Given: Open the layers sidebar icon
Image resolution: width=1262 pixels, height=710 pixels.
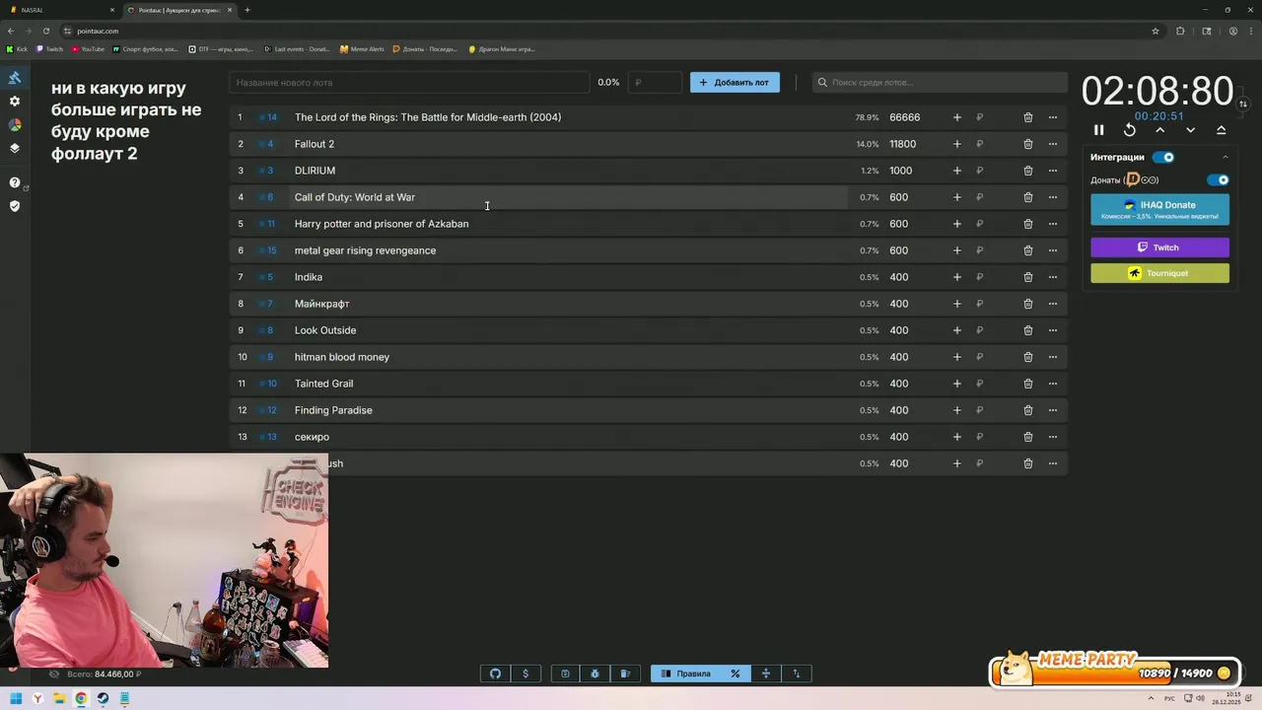Looking at the screenshot, I should point(15,149).
